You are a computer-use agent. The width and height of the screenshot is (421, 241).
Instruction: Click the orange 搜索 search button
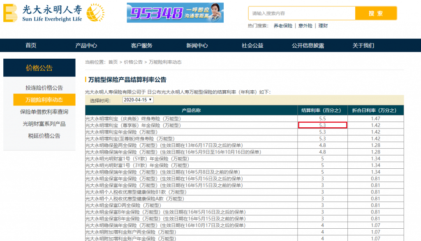point(376,14)
